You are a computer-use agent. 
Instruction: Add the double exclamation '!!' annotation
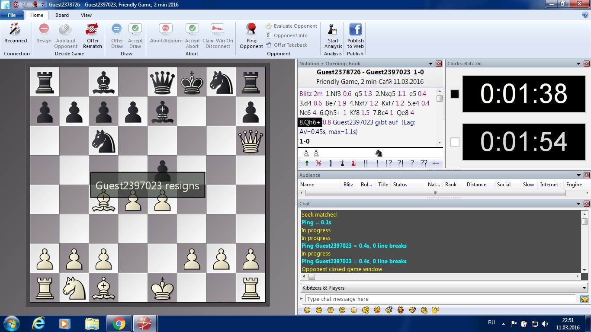pos(366,163)
